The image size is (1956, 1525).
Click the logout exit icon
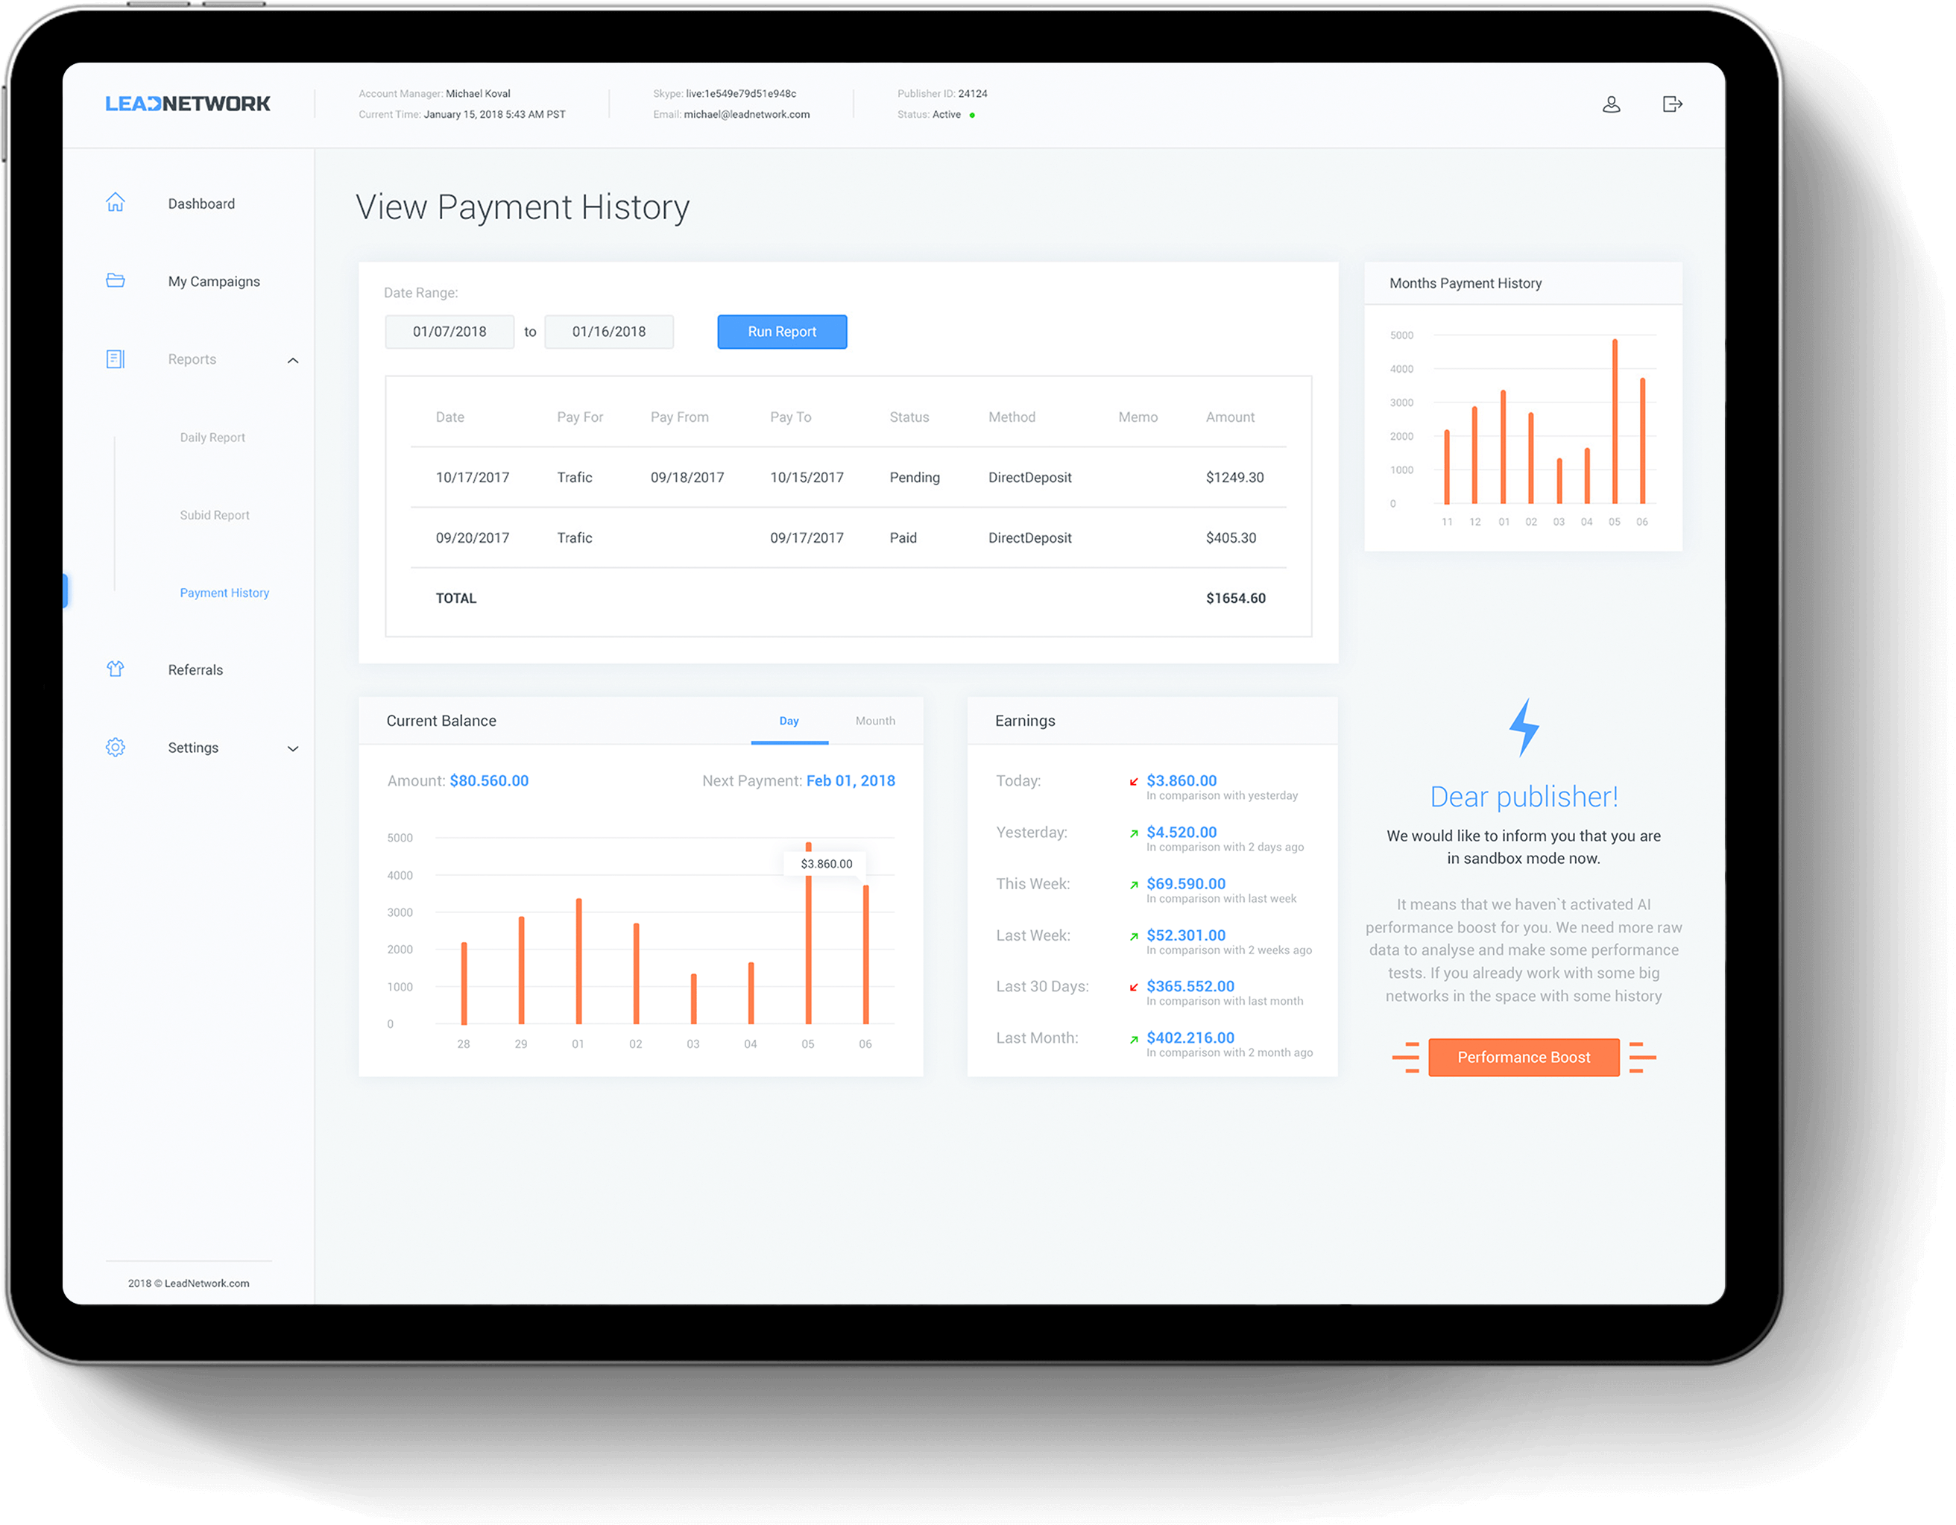1672,103
